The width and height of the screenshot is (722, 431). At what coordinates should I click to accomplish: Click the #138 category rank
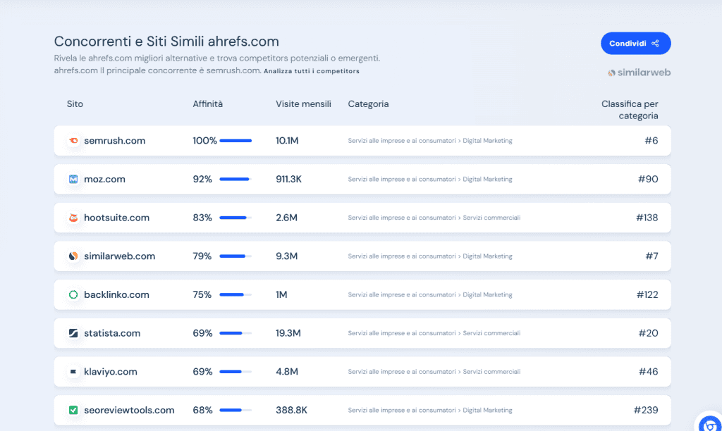[x=647, y=218]
